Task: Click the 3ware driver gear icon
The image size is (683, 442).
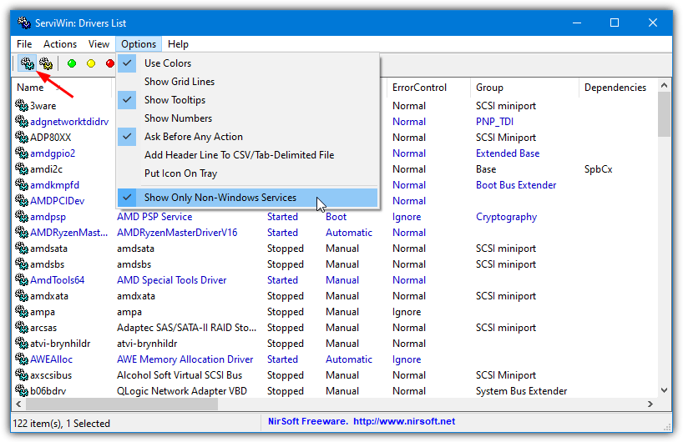Action: click(22, 105)
